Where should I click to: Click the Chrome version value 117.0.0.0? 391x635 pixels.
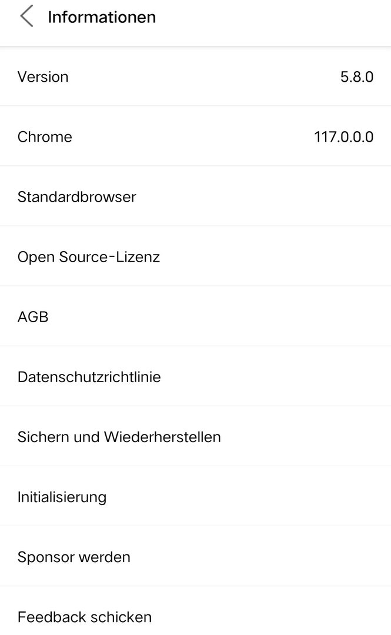point(343,137)
